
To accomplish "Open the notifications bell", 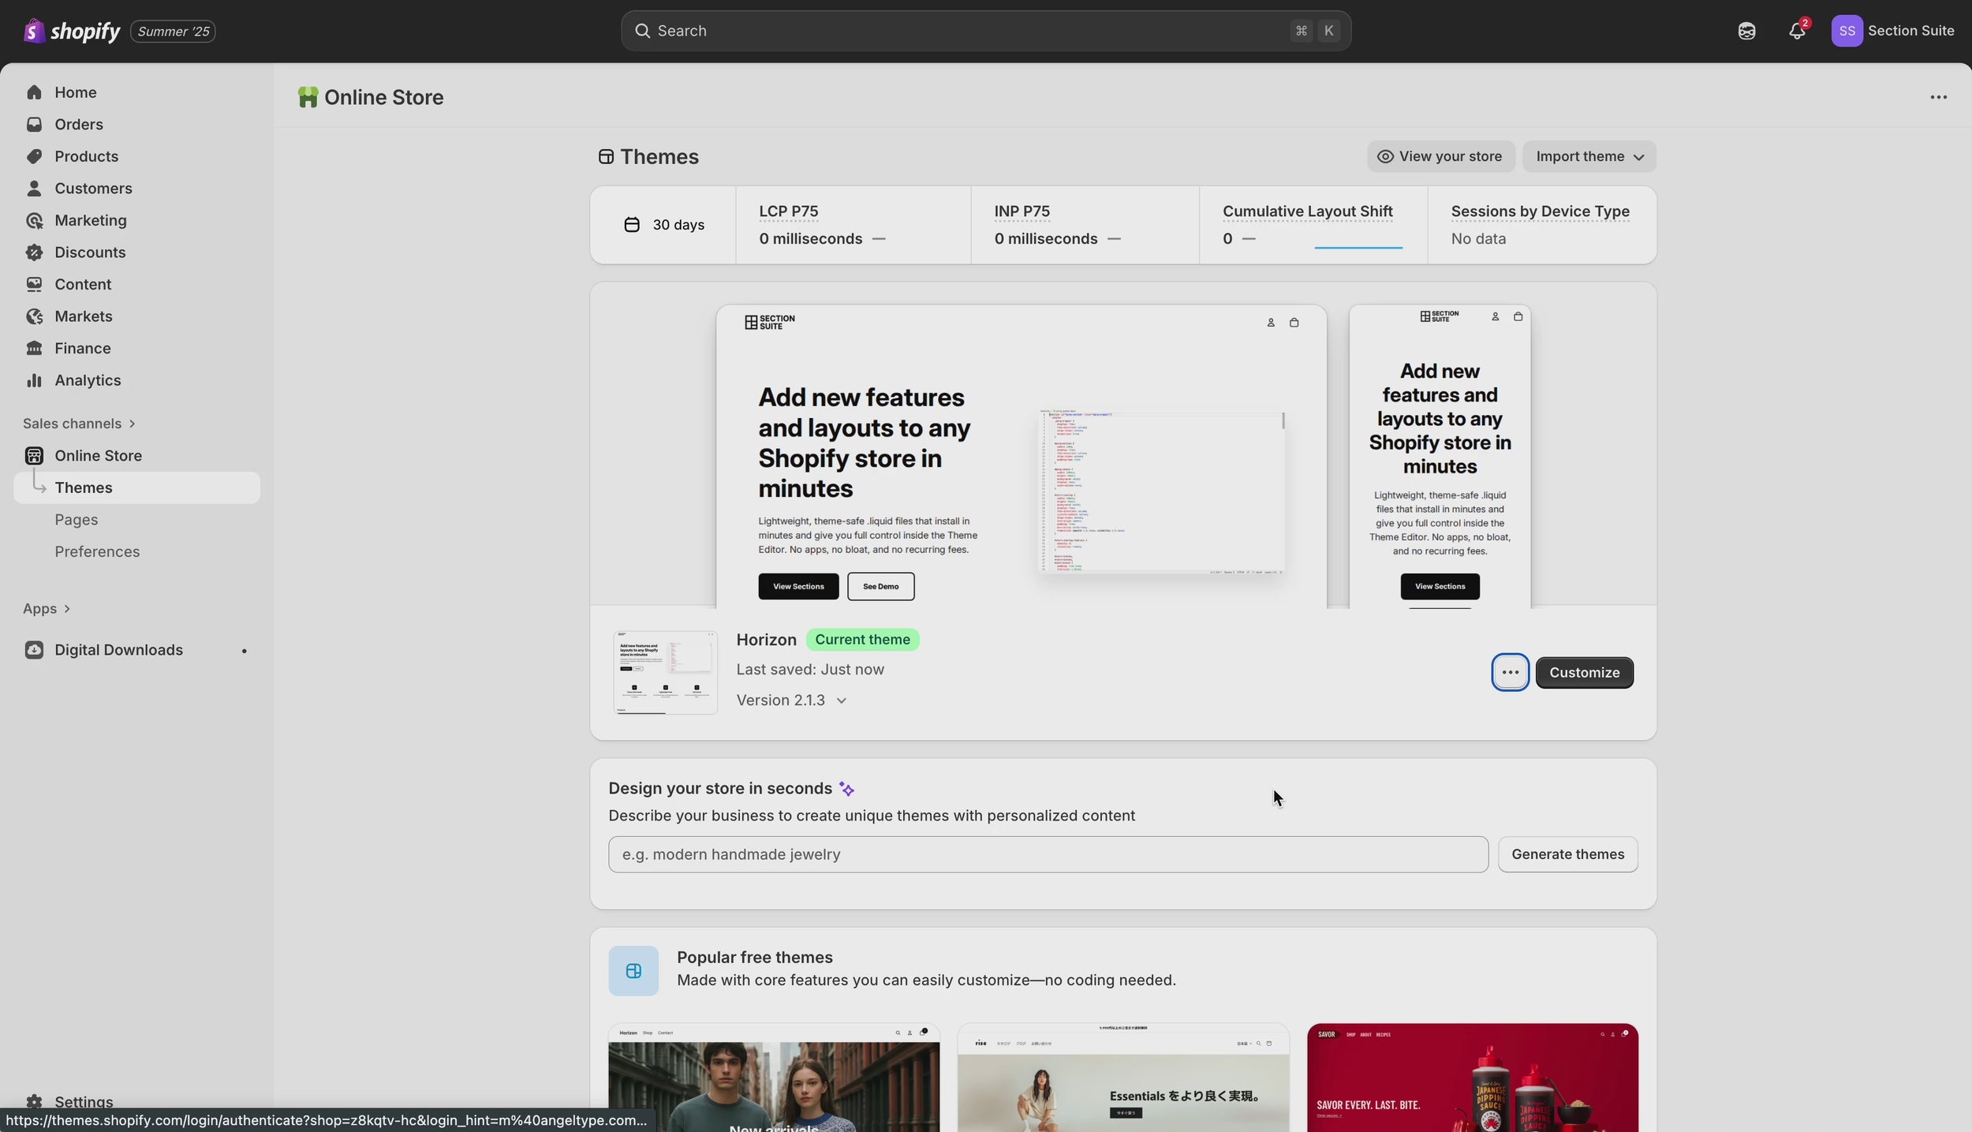I will pyautogui.click(x=1797, y=31).
